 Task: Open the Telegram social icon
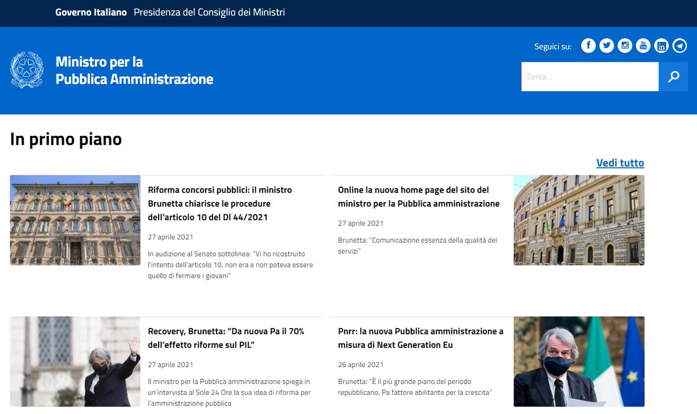[680, 46]
